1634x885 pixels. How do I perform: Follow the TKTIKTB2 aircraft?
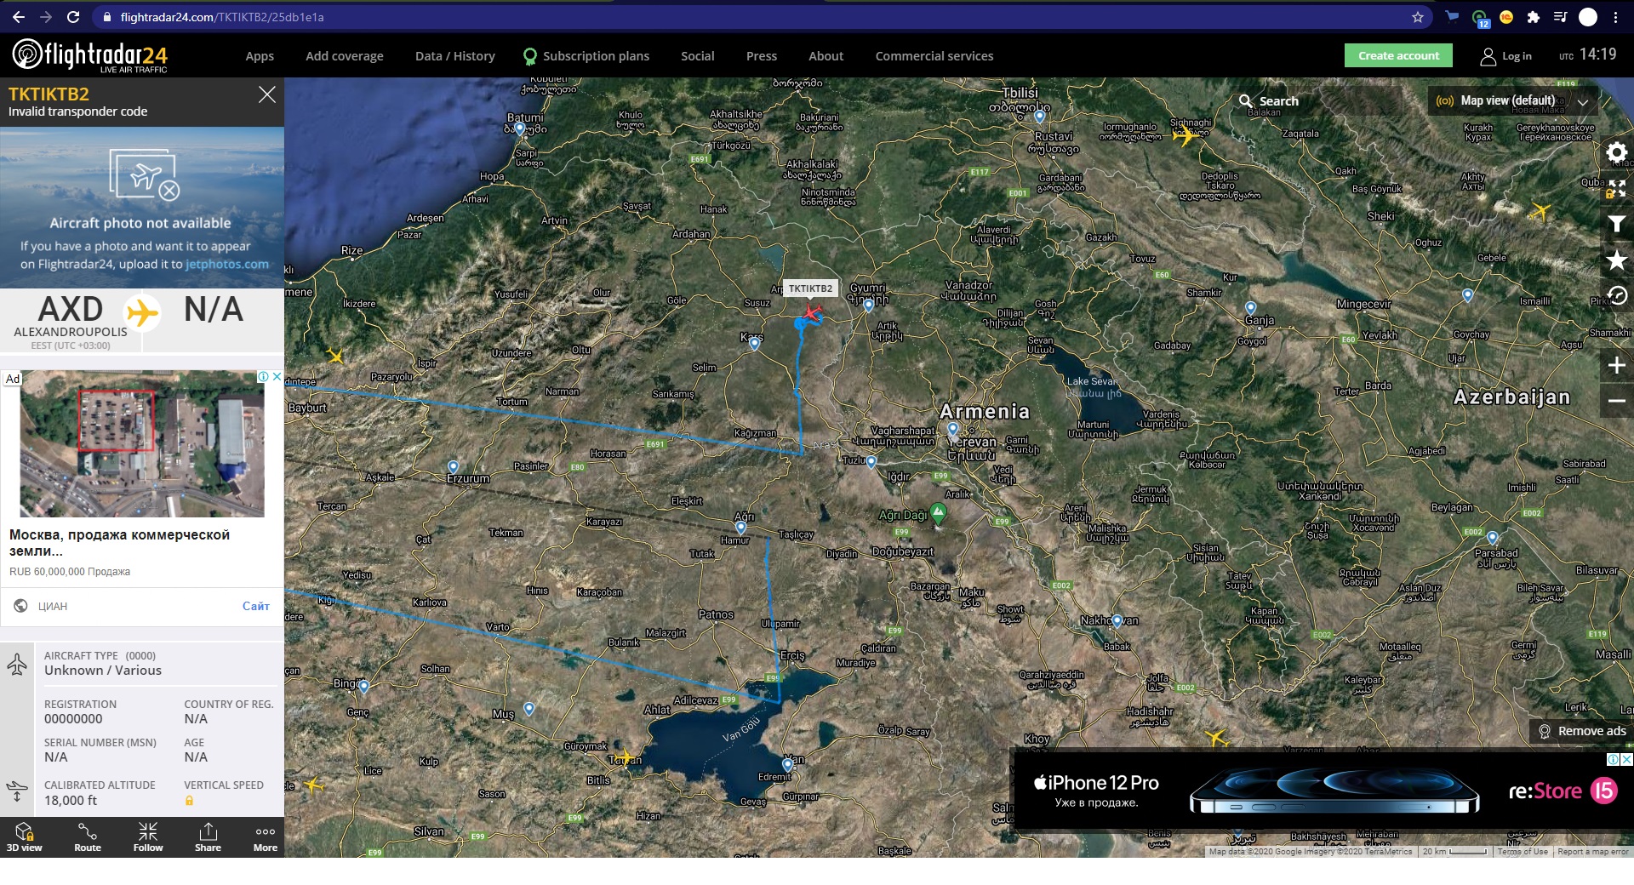(147, 836)
